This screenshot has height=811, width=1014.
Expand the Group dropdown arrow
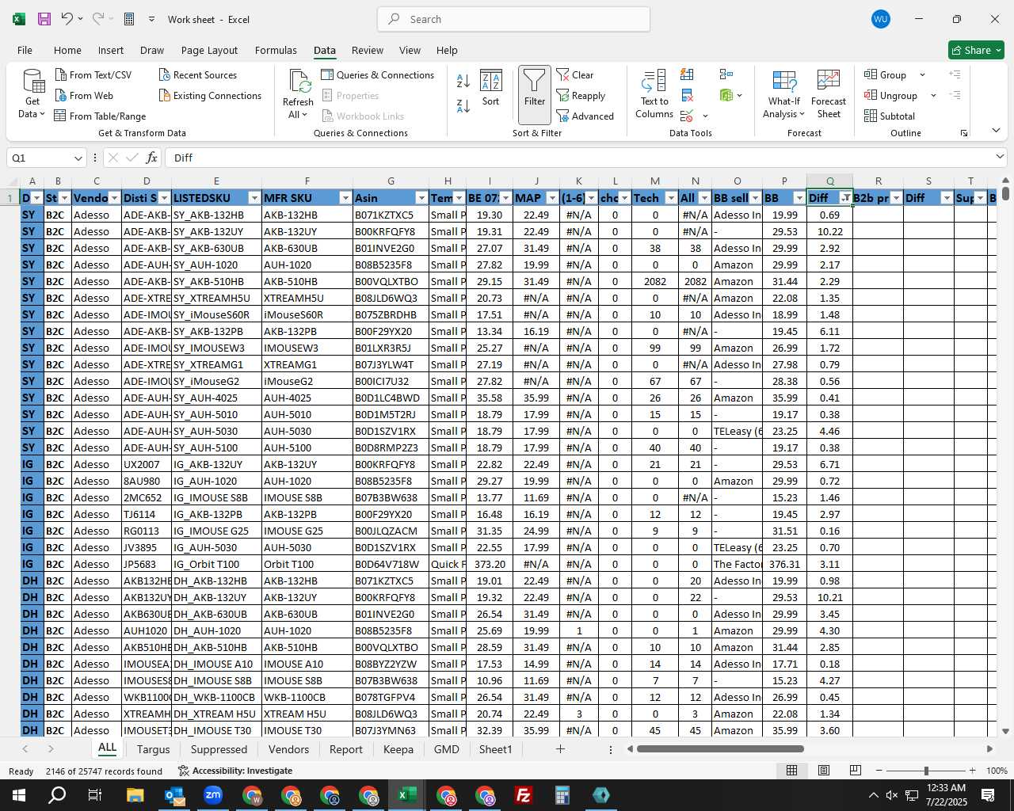coord(922,74)
